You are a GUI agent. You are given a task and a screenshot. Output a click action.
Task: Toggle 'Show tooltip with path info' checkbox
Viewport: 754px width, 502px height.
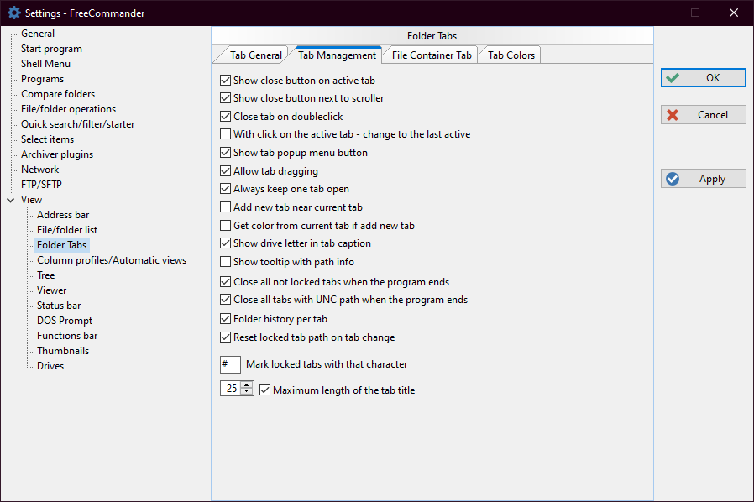coord(225,262)
